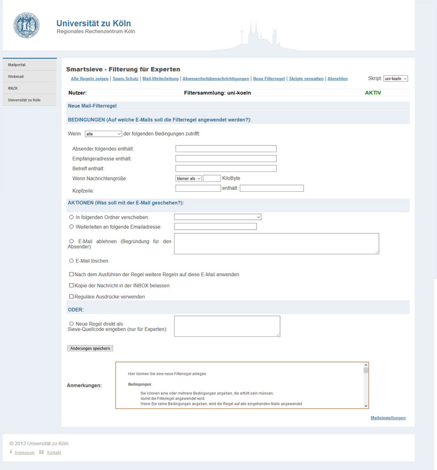The width and height of the screenshot is (437, 470).
Task: Open 'Universität zu Köln' sidebar item
Action: (x=30, y=100)
